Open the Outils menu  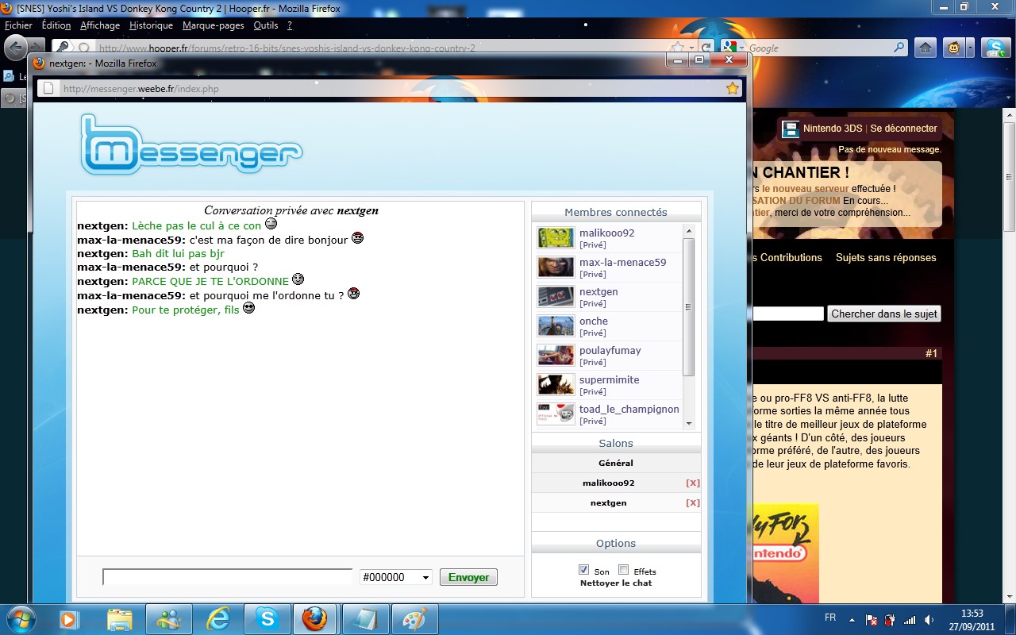pos(266,25)
